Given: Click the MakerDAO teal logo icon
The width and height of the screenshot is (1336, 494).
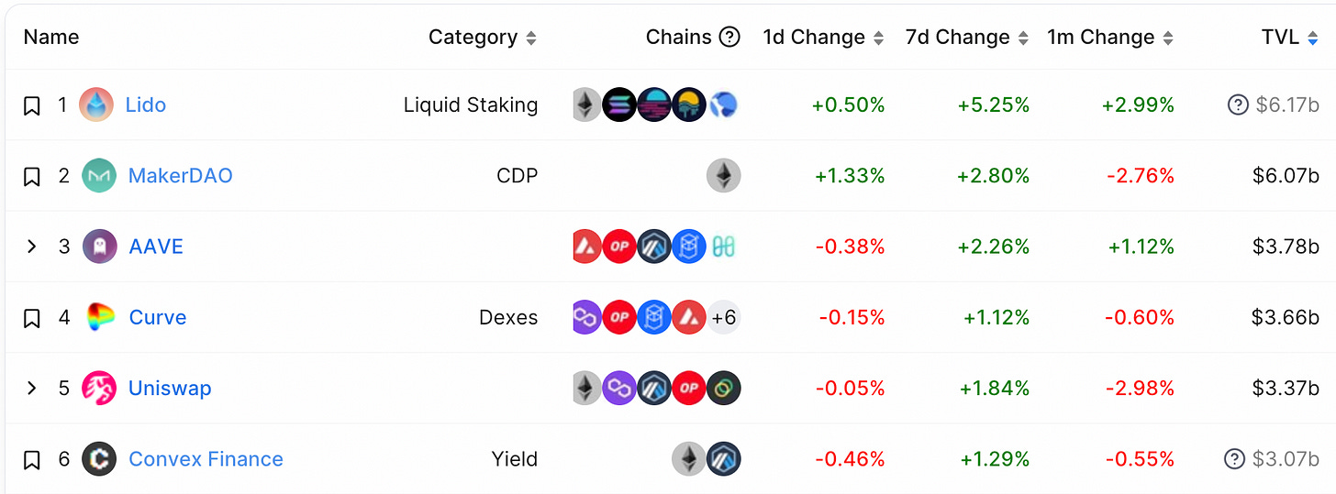Looking at the screenshot, I should pyautogui.click(x=99, y=176).
